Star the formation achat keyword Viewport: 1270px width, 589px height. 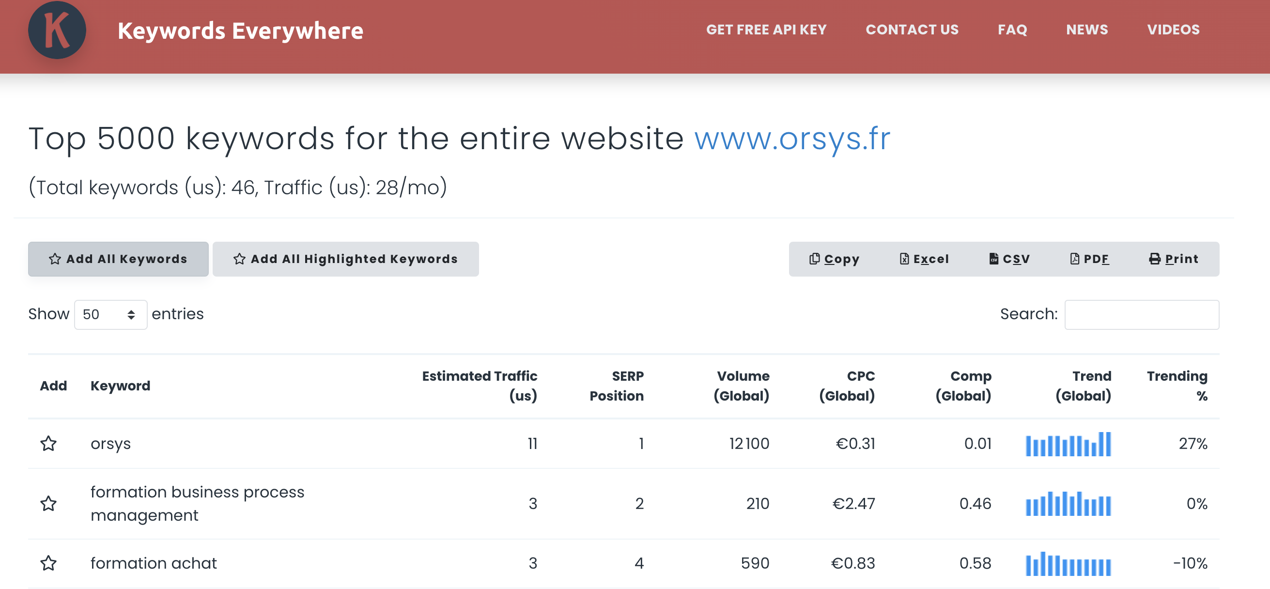48,563
